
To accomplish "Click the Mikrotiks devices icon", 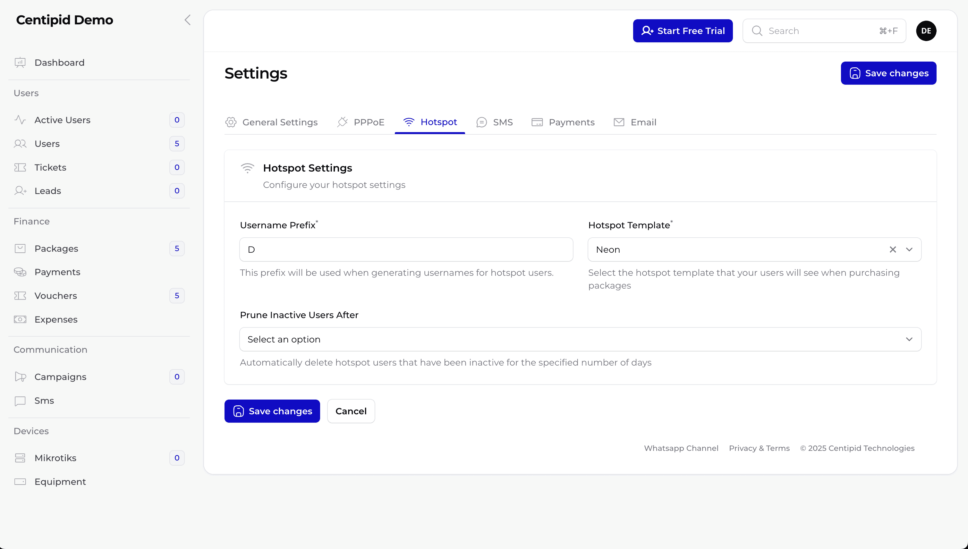I will tap(20, 458).
